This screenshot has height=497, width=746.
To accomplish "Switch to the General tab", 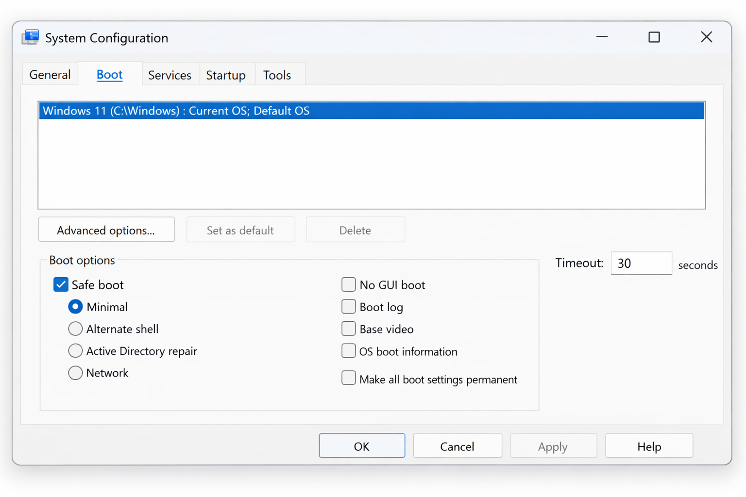I will pyautogui.click(x=50, y=75).
